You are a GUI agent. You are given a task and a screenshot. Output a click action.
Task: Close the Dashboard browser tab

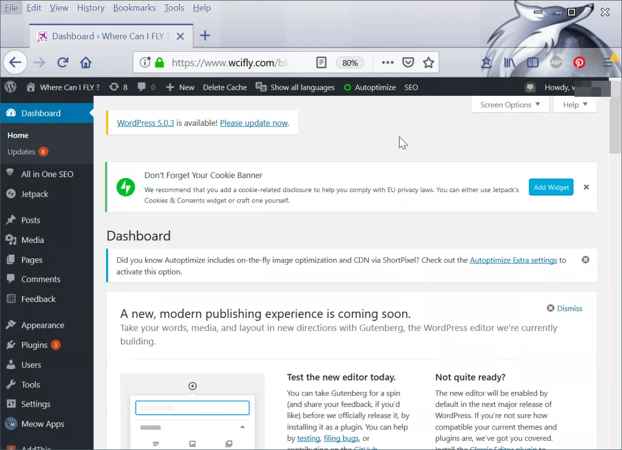[x=180, y=36]
